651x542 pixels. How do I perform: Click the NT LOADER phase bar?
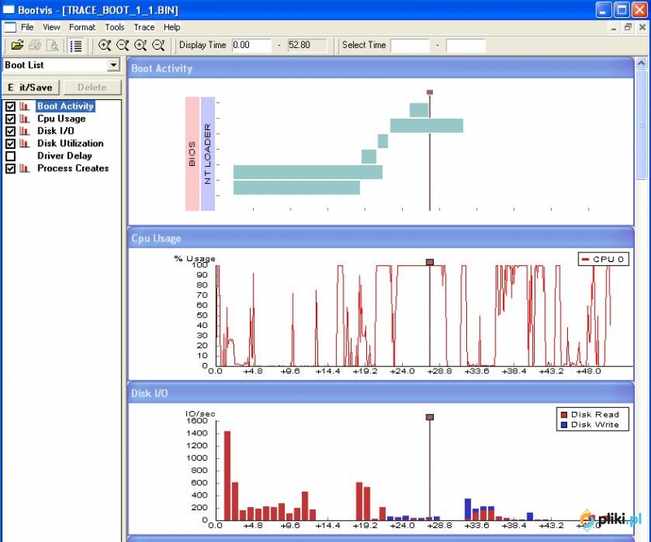point(208,154)
